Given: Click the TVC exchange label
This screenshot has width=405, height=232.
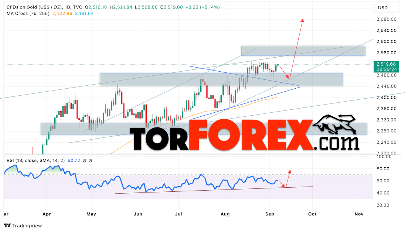Looking at the screenshot, I should point(78,7).
